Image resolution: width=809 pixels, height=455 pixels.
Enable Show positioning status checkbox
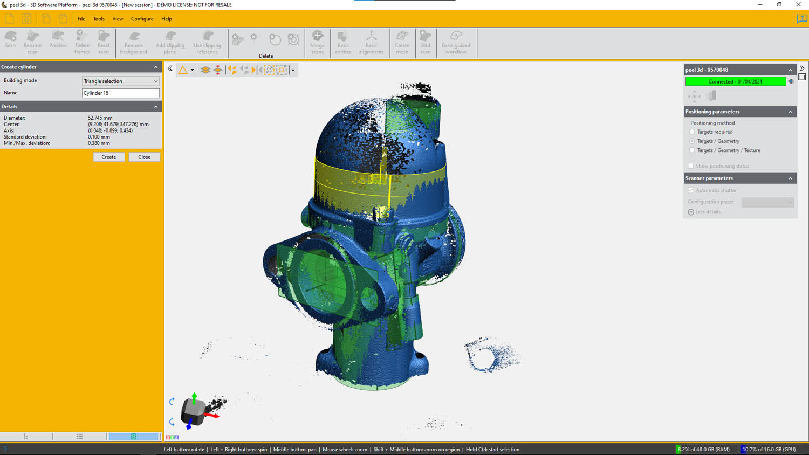[x=691, y=166]
